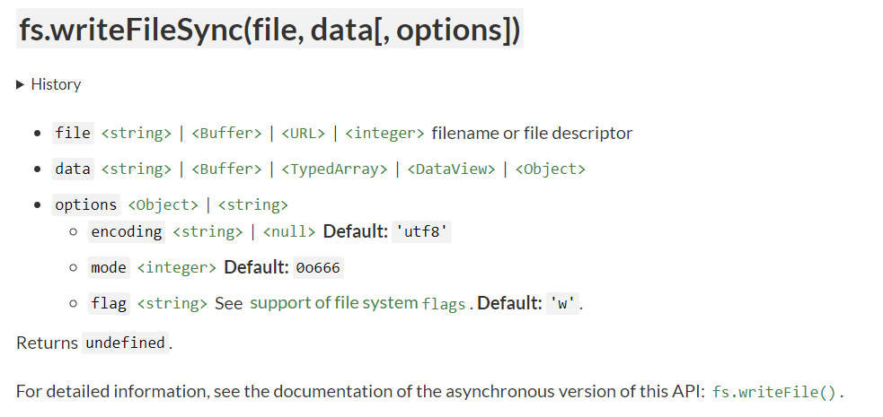Go to the fs.writeFile() documentation link
Screen dimensions: 883x417
pos(775,393)
